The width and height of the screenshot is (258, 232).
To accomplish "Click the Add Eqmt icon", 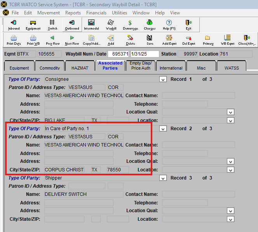I will coord(169,40).
